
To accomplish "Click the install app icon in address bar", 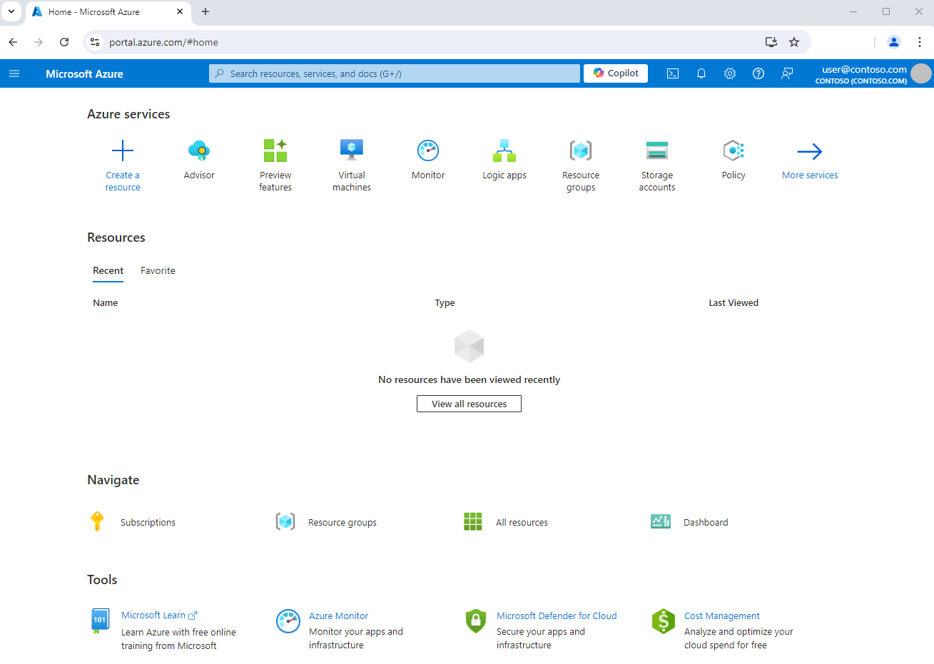I will click(x=771, y=42).
